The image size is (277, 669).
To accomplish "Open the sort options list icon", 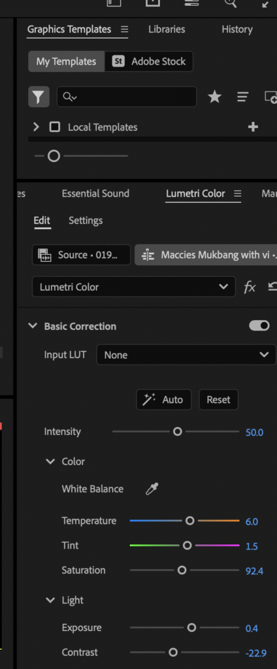I will 242,97.
